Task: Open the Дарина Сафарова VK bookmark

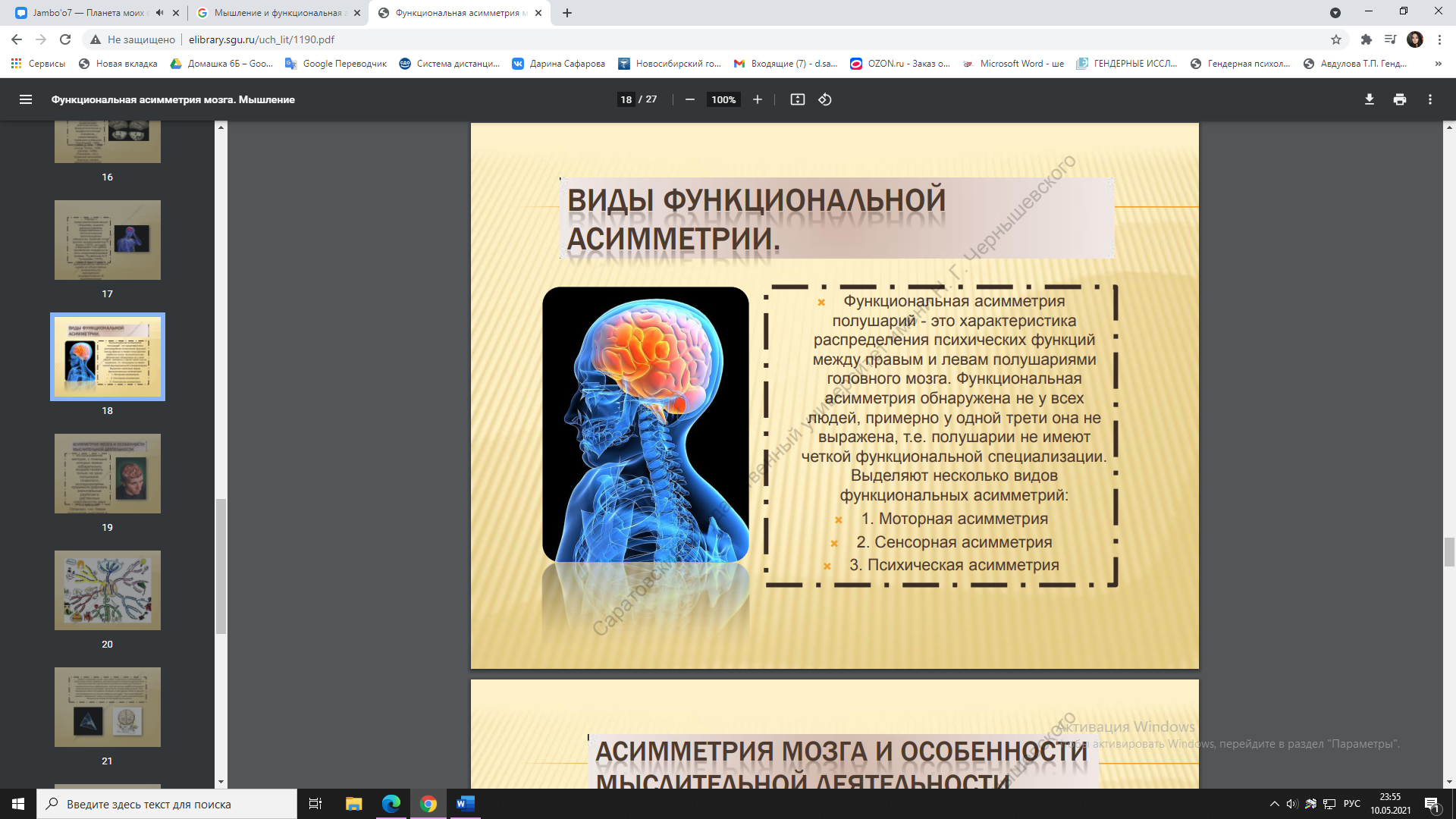Action: [x=559, y=64]
